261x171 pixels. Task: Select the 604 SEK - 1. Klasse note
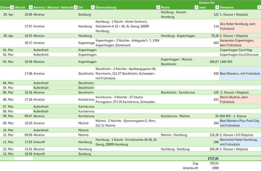pyautogui.click(x=240, y=116)
